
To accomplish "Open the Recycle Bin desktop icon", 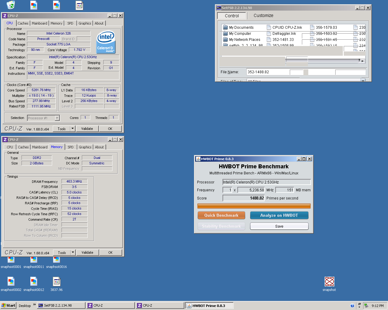I will click(11, 5).
